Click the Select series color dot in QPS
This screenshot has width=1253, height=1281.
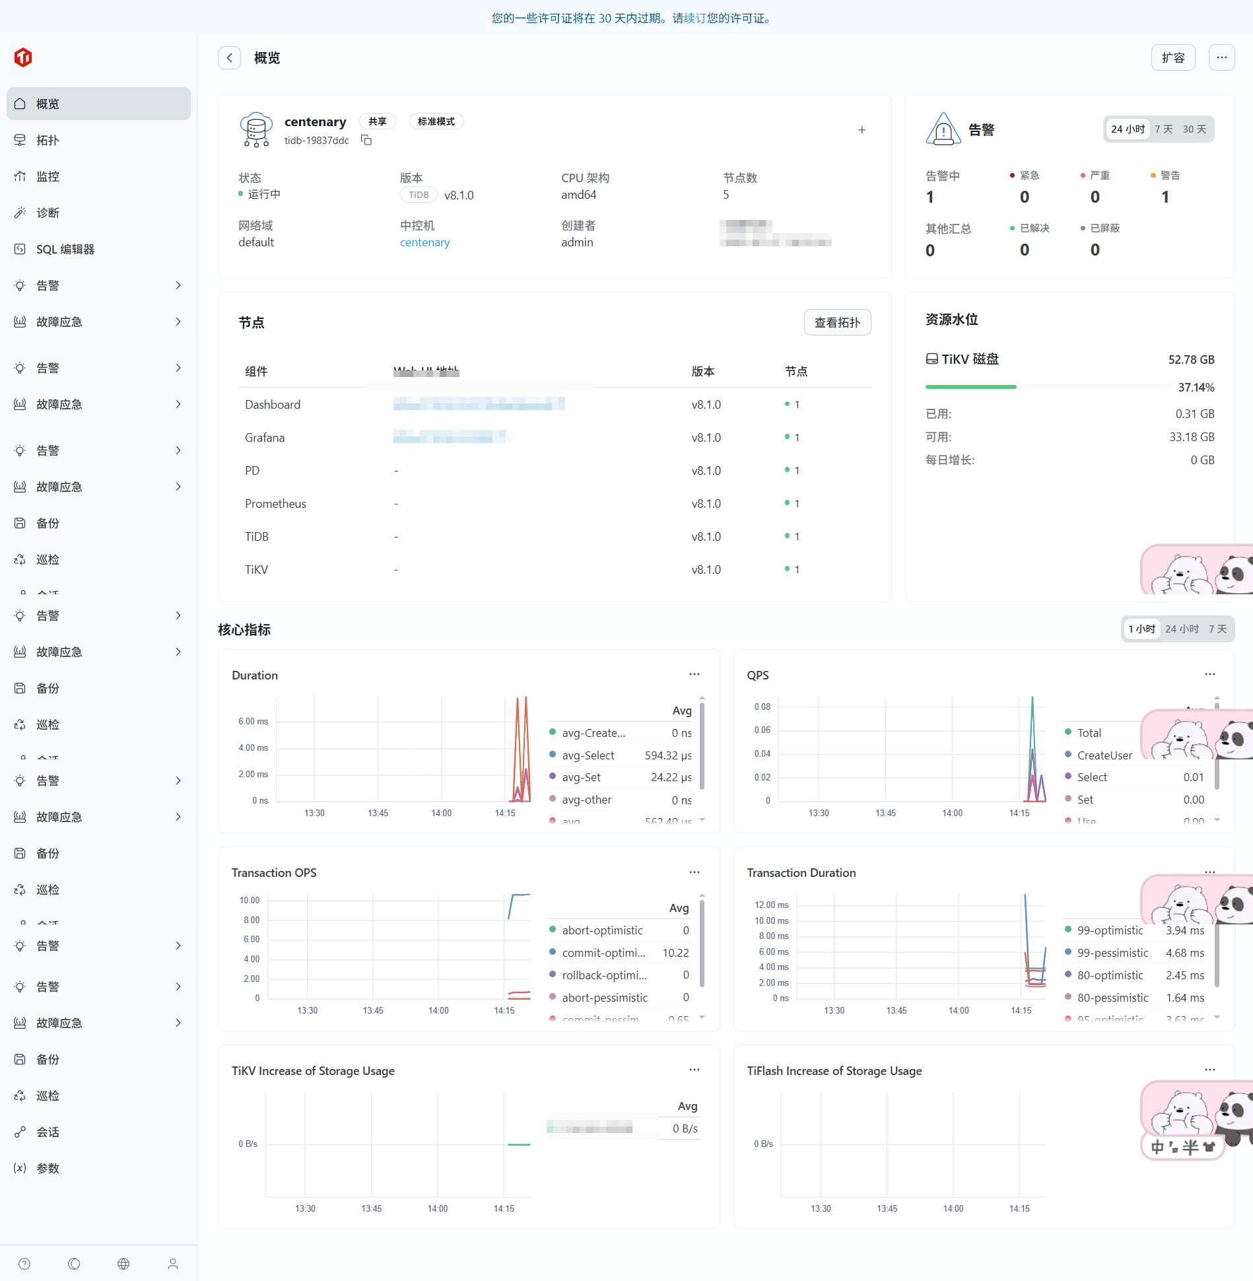tap(1068, 777)
